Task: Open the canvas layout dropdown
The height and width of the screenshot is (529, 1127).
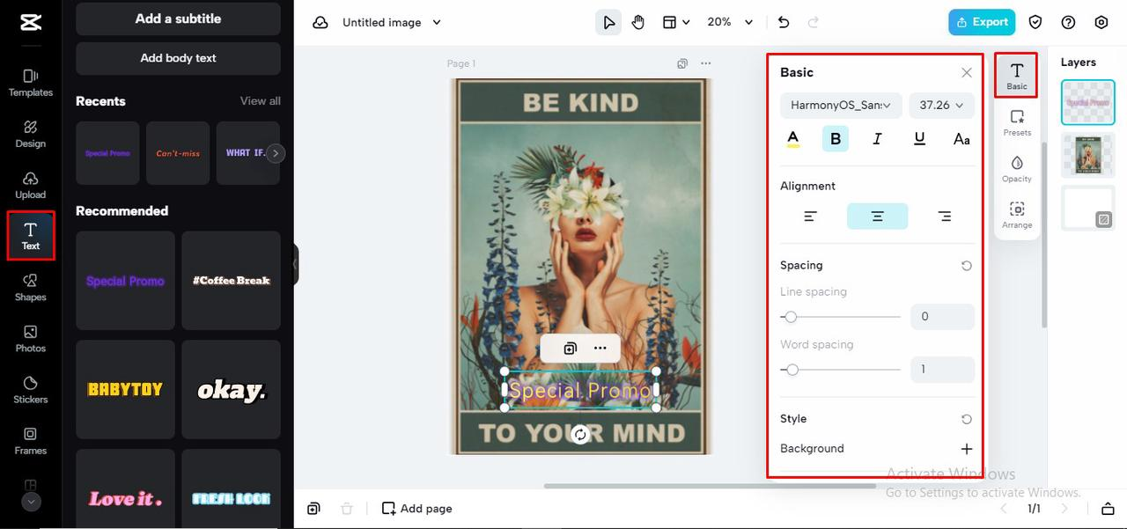Action: pos(675,22)
